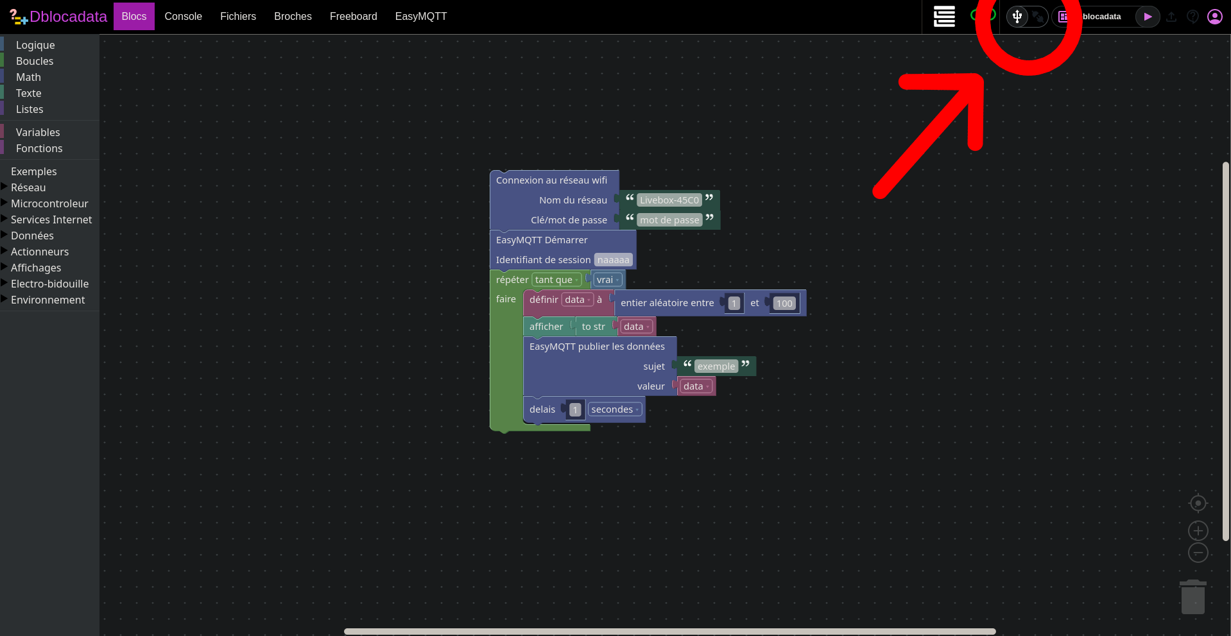
Task: Click the Dblocadata logo link
Action: [59, 17]
